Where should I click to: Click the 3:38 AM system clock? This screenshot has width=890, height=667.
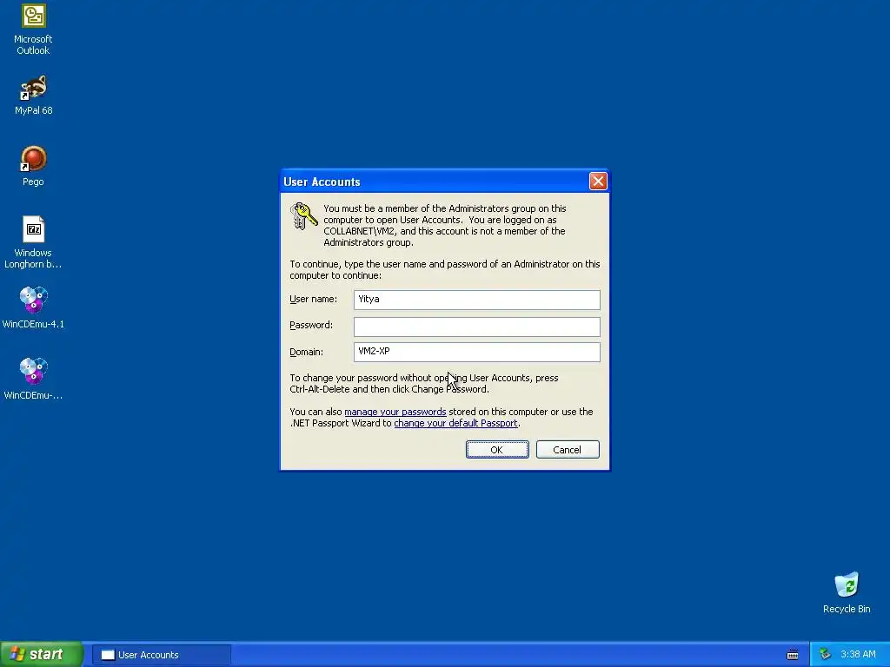point(858,654)
